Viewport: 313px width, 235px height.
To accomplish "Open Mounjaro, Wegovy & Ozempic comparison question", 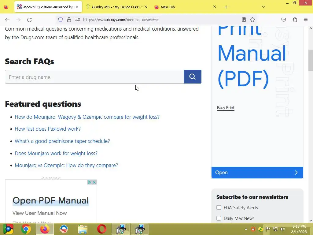I will click(x=87, y=117).
